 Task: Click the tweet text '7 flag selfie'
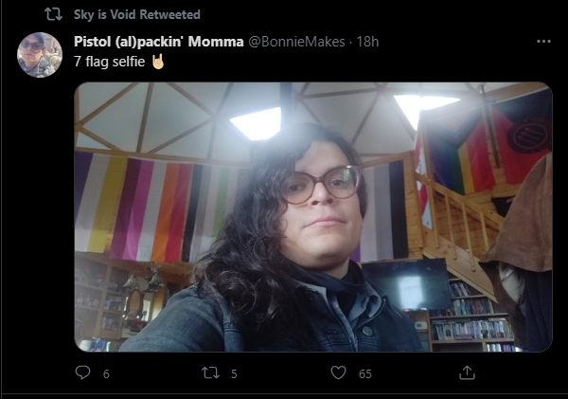110,62
